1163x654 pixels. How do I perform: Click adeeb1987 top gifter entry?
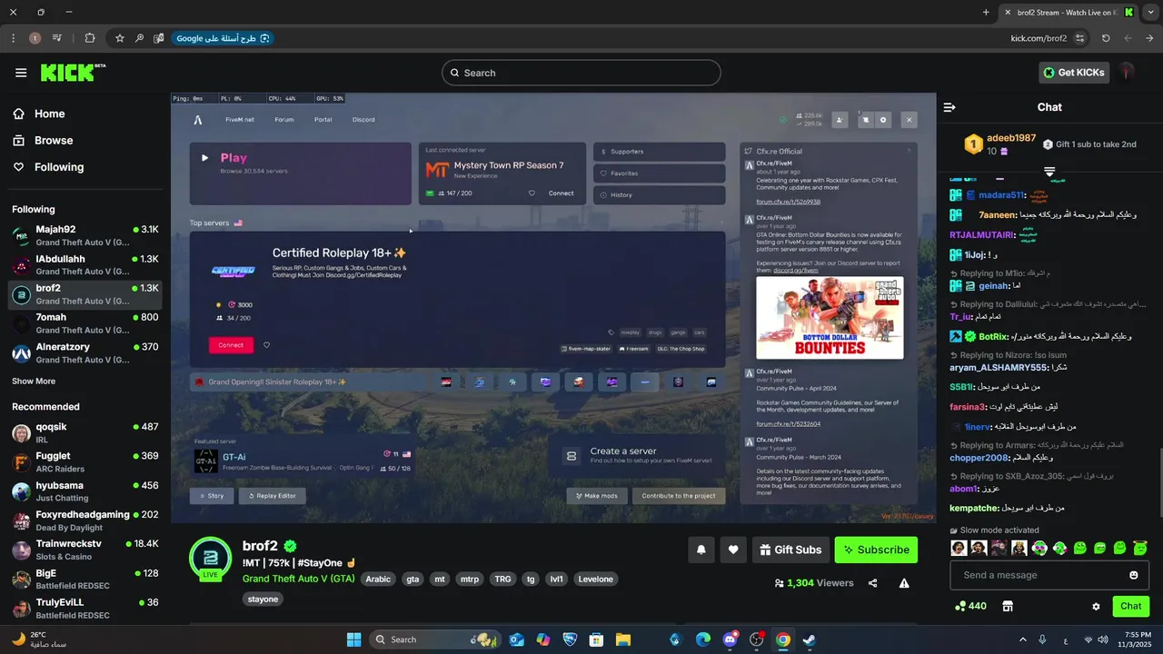coord(999,144)
